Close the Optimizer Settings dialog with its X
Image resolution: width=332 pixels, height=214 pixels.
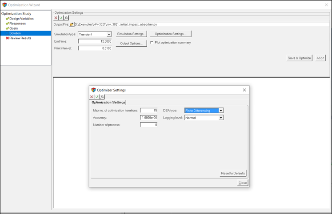pos(244,90)
